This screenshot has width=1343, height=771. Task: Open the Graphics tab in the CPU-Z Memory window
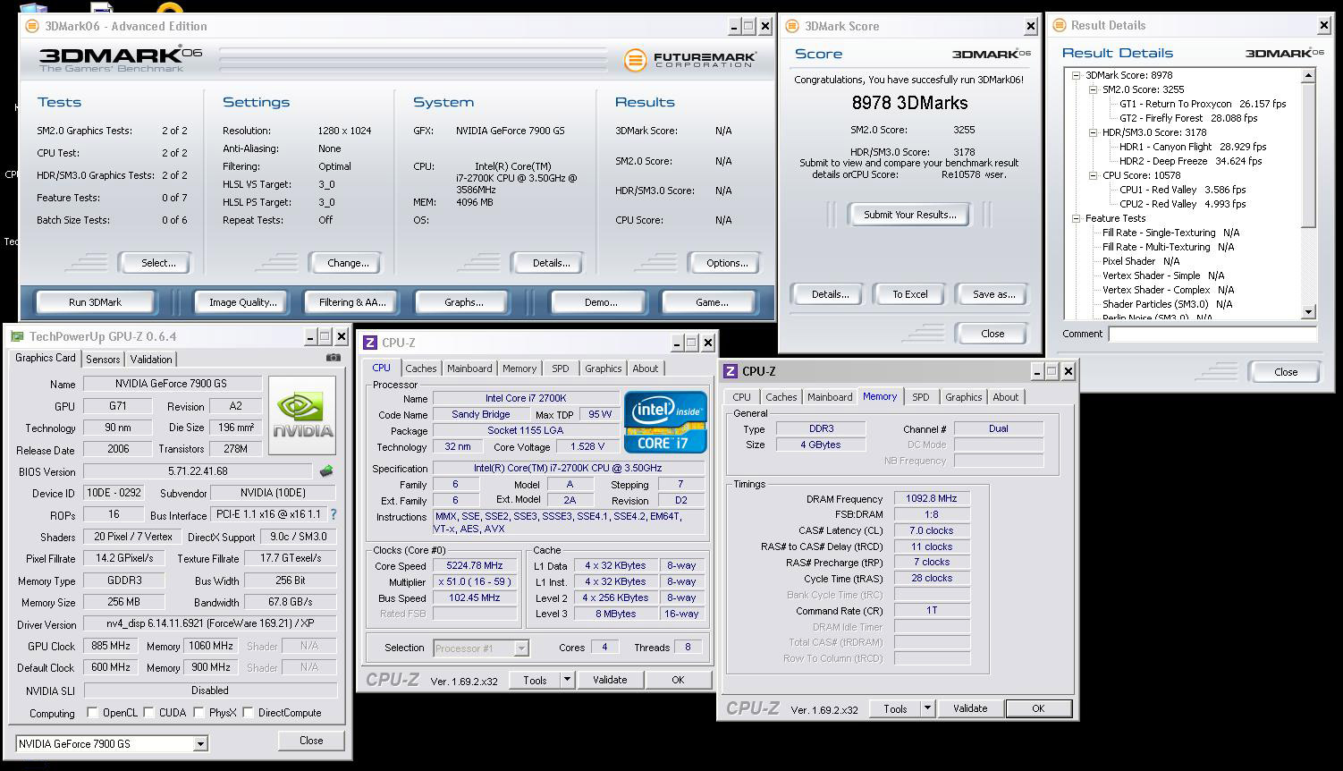pyautogui.click(x=963, y=397)
